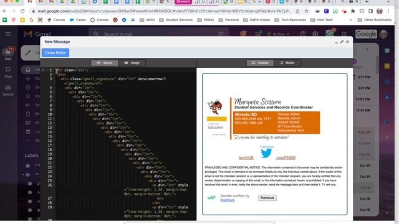Click the Gmail logo
Viewport: 399px width, 224px height.
(37, 34)
